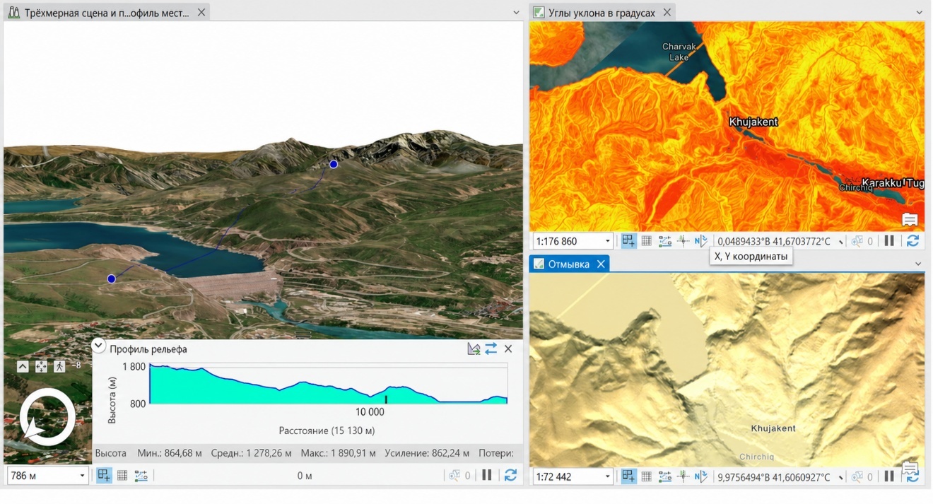933x504 pixels.
Task: Export the elevation profile graph
Action: pyautogui.click(x=474, y=348)
